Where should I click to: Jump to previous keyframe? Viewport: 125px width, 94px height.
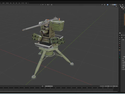coord(47,86)
